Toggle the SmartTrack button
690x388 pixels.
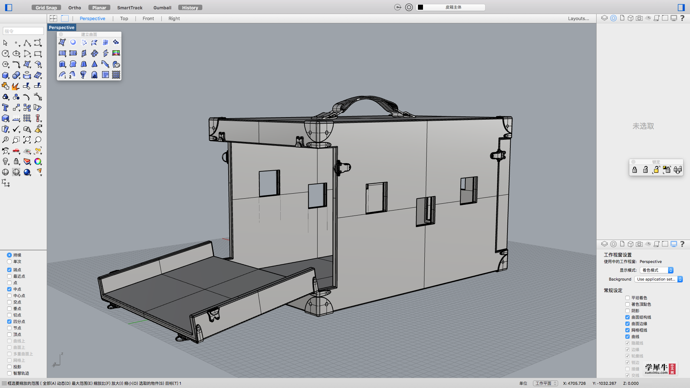[130, 8]
